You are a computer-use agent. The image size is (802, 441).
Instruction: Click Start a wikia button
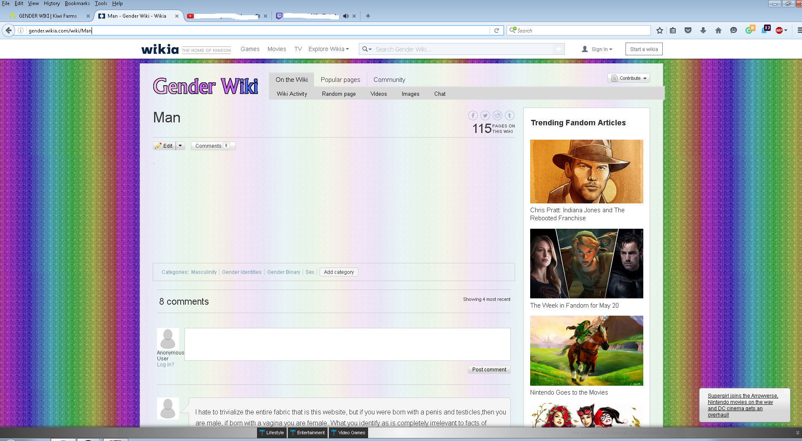point(644,49)
